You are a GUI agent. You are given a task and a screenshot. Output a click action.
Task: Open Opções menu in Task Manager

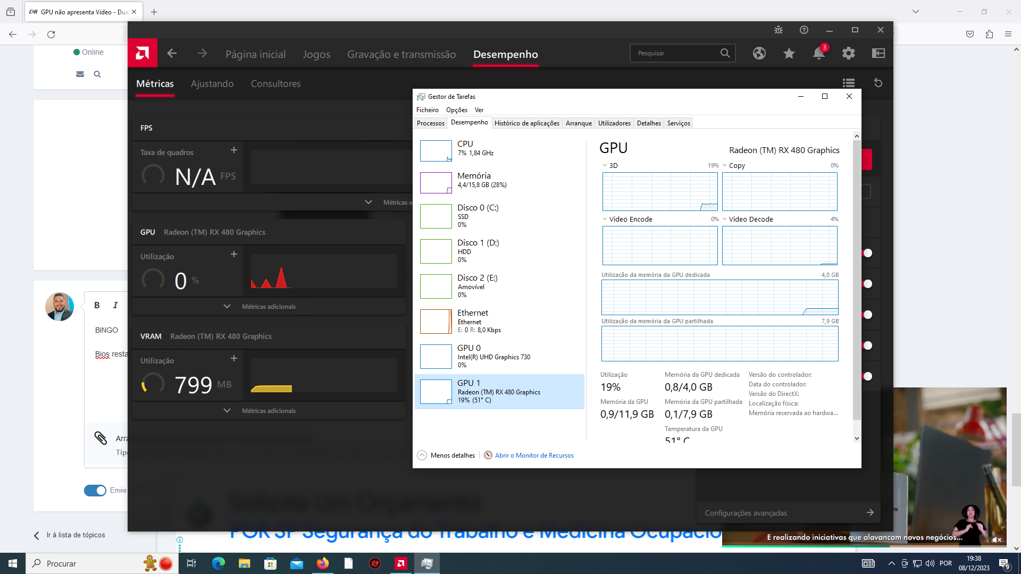click(457, 110)
